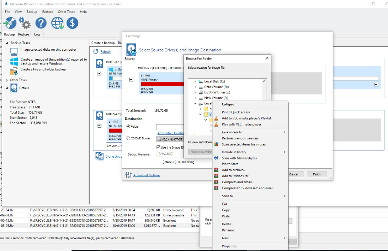Toggle Use the Image ID checkbox
Screen dimensions: 388x251
158,147
